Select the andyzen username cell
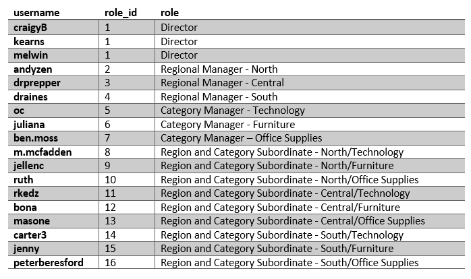This screenshot has width=471, height=279. tap(33, 69)
